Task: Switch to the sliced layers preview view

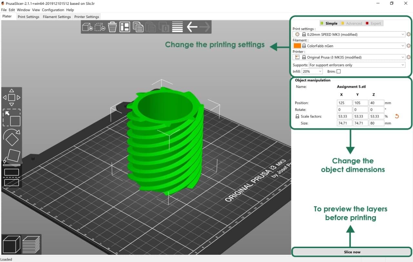Action: [x=31, y=244]
